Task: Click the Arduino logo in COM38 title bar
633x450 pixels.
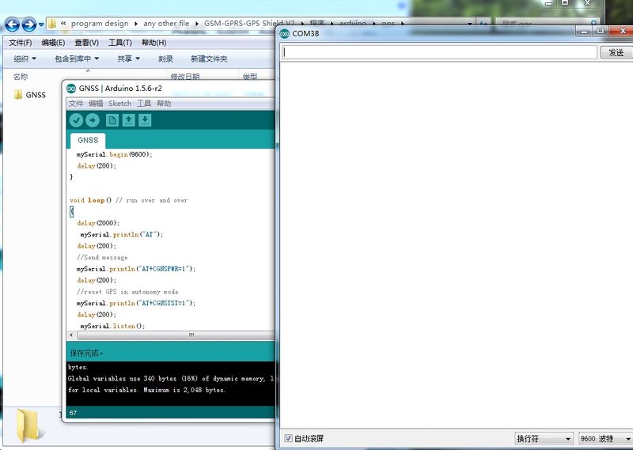Action: point(285,34)
